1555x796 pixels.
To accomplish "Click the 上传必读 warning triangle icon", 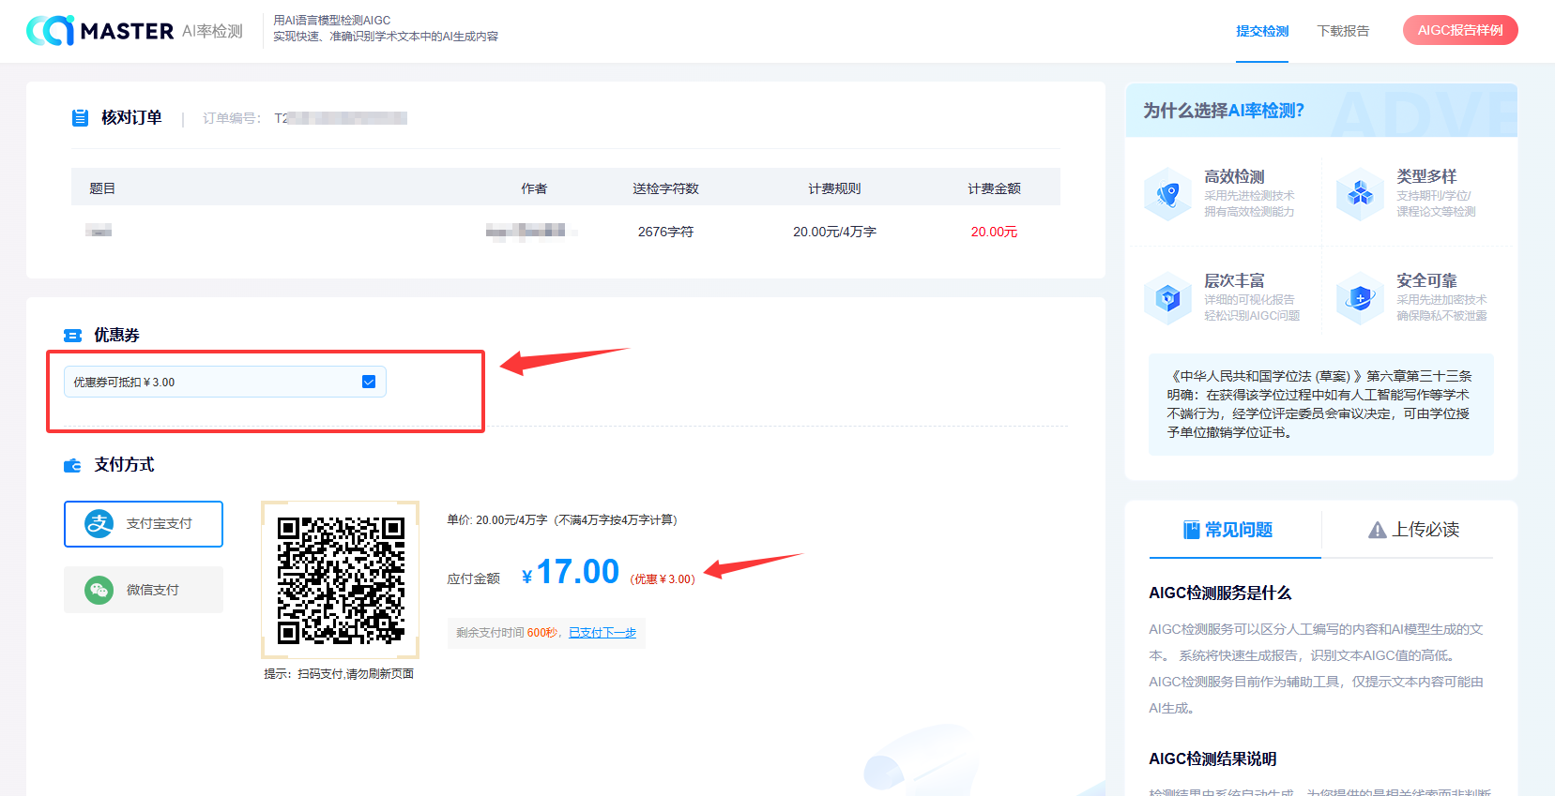I will (x=1377, y=531).
